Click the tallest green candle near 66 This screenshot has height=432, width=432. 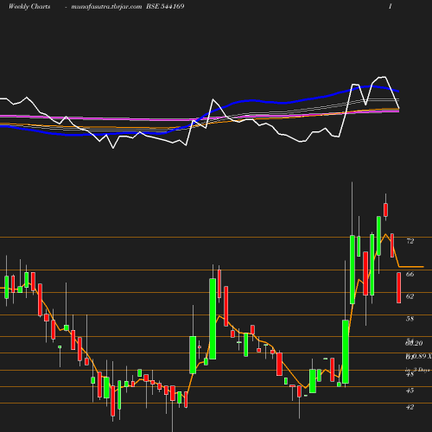click(213, 319)
